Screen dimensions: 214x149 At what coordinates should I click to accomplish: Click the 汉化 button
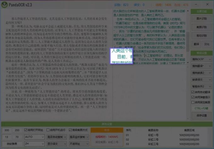pos(207,44)
